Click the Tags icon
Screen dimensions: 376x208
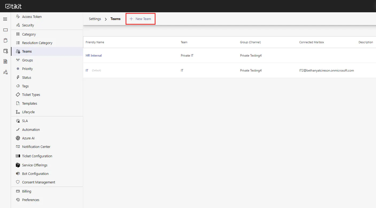pyautogui.click(x=18, y=86)
